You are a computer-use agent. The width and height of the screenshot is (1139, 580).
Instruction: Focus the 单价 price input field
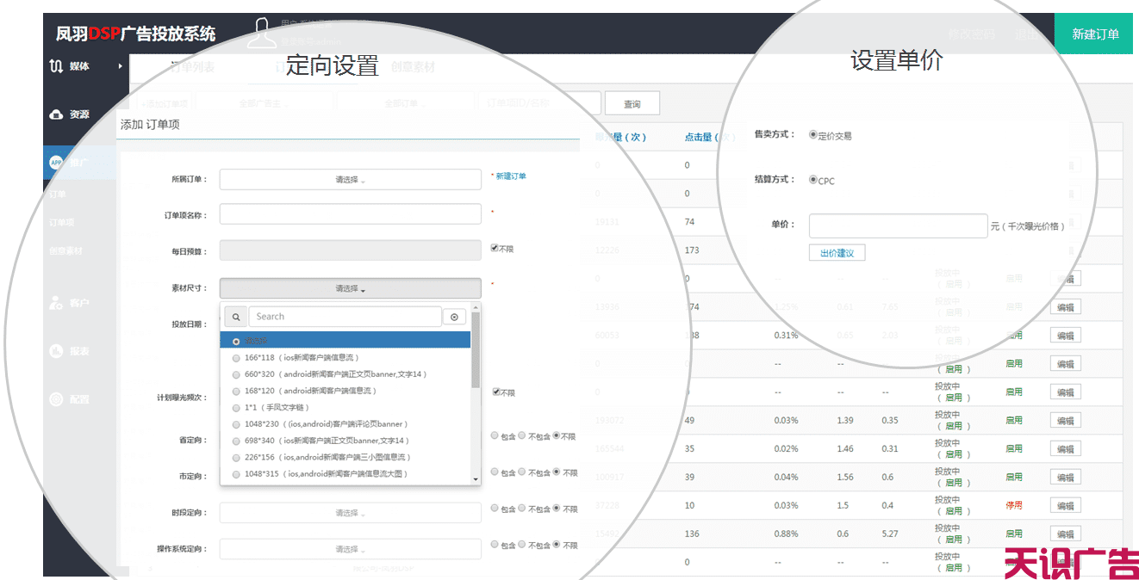pos(898,225)
